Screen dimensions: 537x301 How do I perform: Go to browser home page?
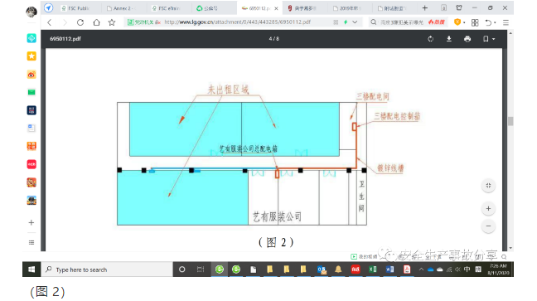coord(97,22)
